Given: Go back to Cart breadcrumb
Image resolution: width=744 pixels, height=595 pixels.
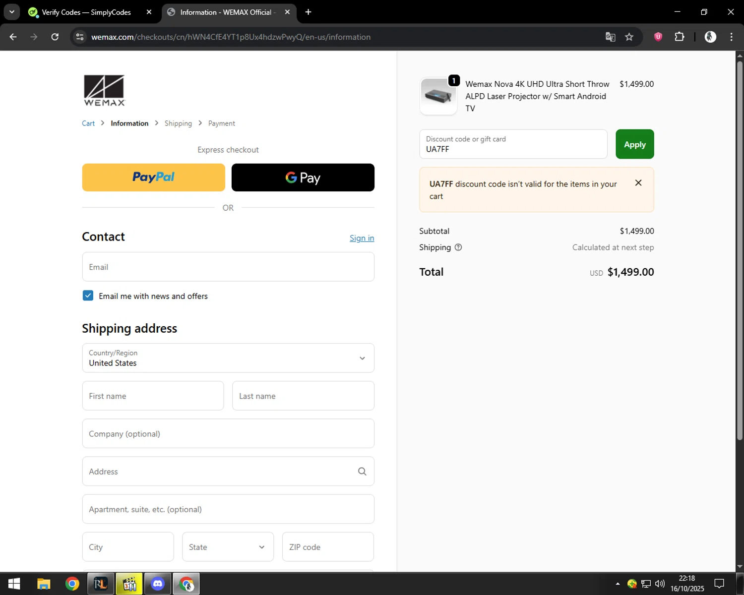Looking at the screenshot, I should (88, 123).
